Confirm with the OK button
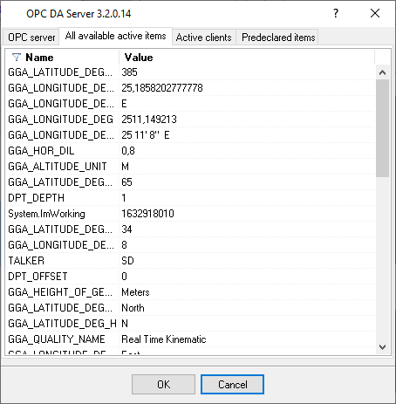Screen dimensions: 396x404 (163, 385)
